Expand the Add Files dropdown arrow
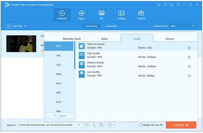Image resolution: width=203 pixels, height=133 pixels. pos(25,26)
